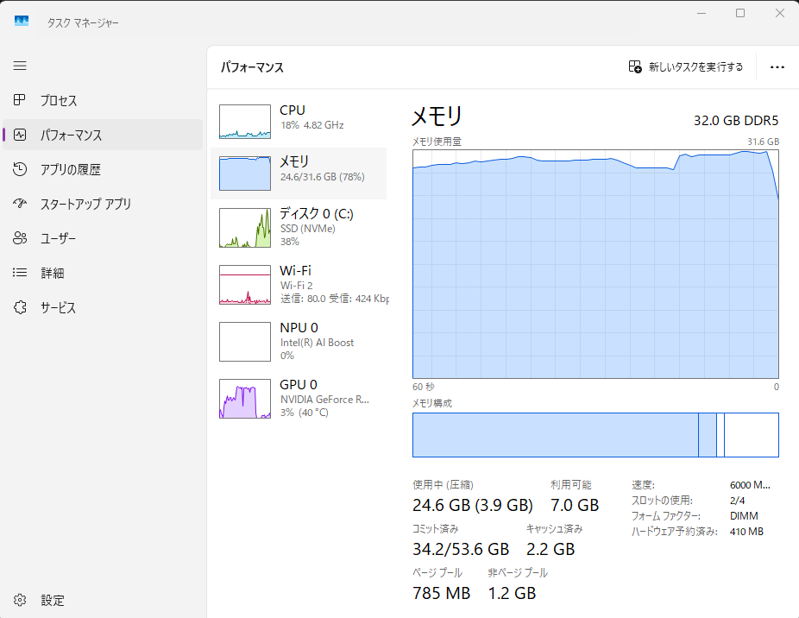Image resolution: width=799 pixels, height=618 pixels.
Task: Click the 利用可能 value 7.0 GB
Action: 575,505
